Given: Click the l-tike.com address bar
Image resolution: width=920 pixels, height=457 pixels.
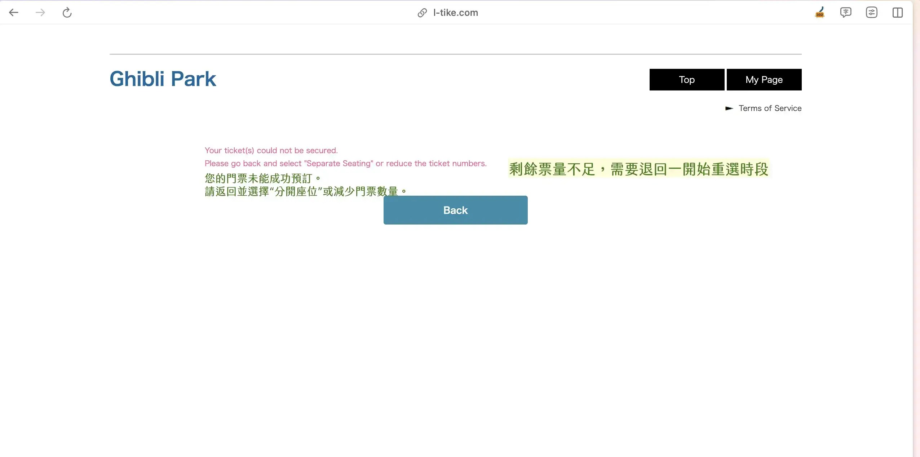Looking at the screenshot, I should (456, 13).
